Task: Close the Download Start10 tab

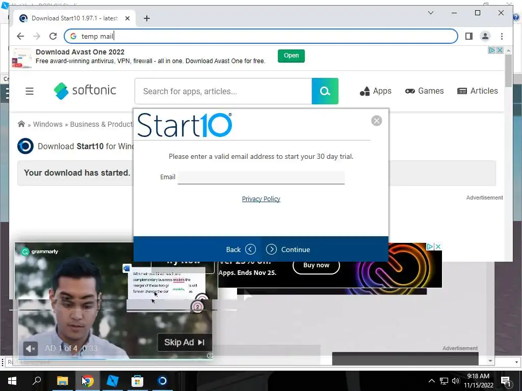Action: point(127,18)
